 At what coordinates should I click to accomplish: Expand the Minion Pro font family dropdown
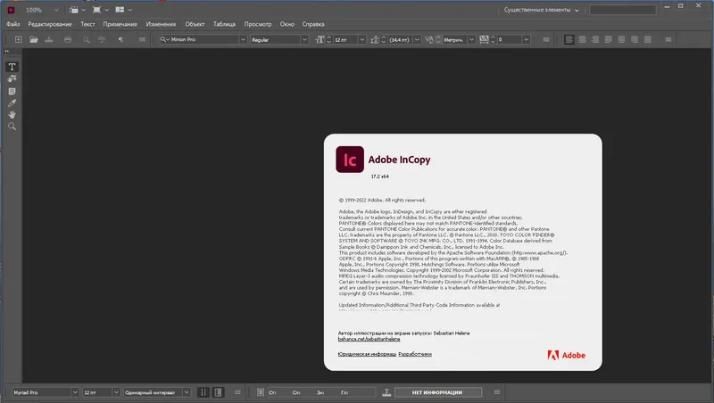243,39
